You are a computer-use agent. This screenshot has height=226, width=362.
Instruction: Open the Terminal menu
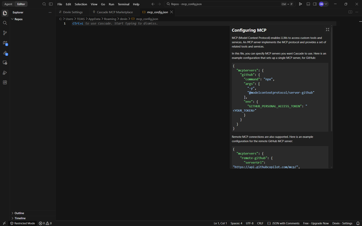[x=124, y=4]
